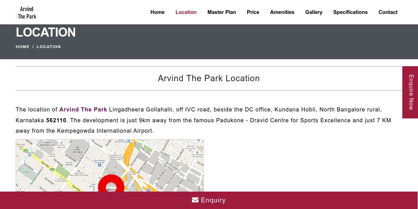The width and height of the screenshot is (418, 209).
Task: View the Gallery page
Action: pos(314,12)
